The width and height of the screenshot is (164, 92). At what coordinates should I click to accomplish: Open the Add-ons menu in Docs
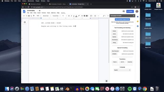click(53, 13)
